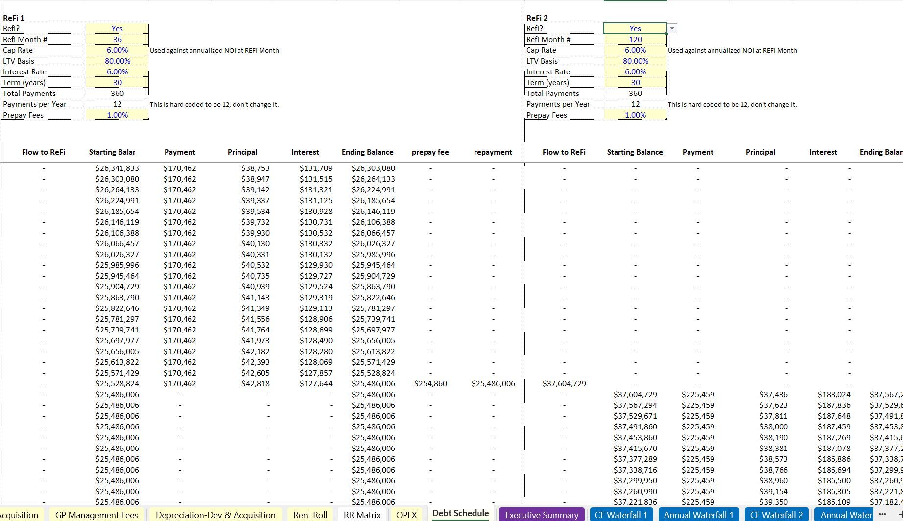
Task: Open the Executive Summary sheet tab
Action: [542, 515]
